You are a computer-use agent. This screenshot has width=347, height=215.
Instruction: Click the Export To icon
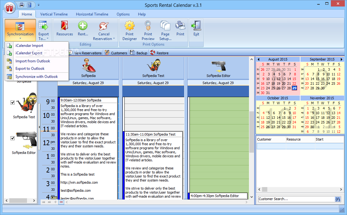coord(43,26)
